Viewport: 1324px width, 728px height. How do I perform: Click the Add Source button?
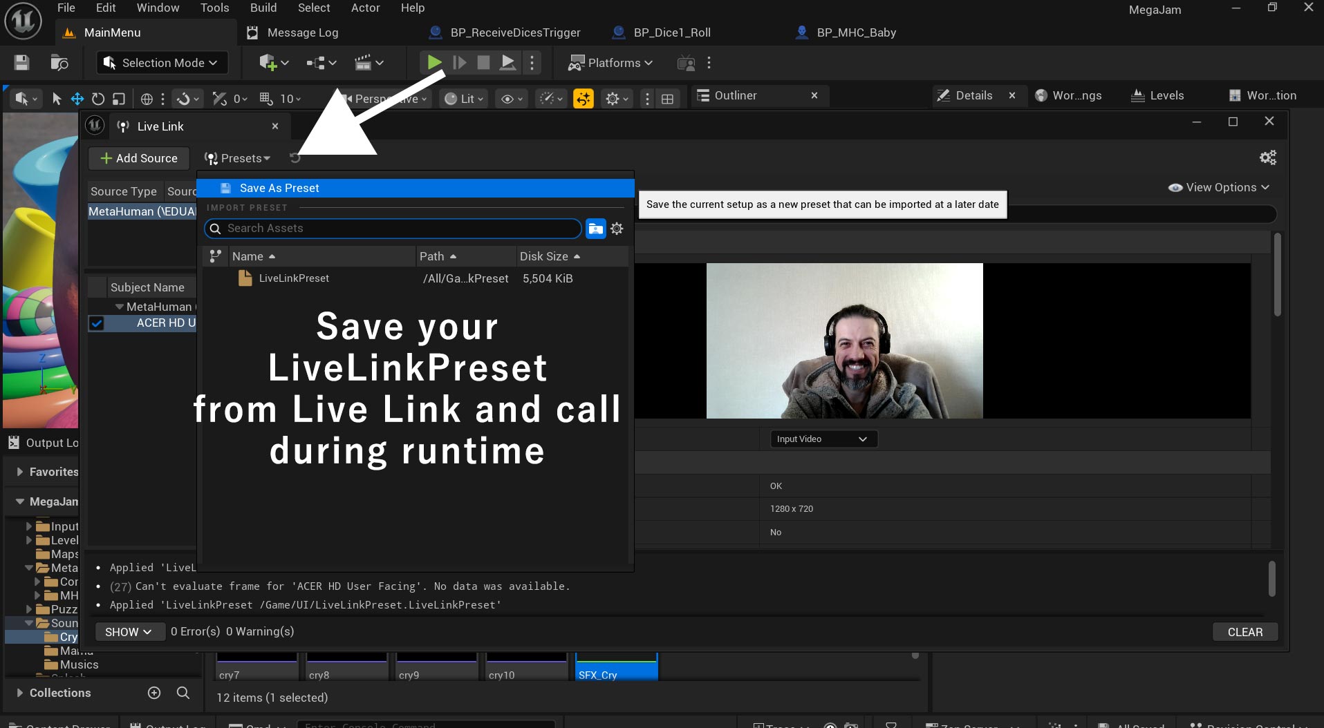[x=139, y=158]
